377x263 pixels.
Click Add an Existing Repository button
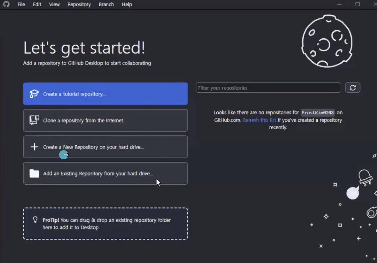point(105,173)
